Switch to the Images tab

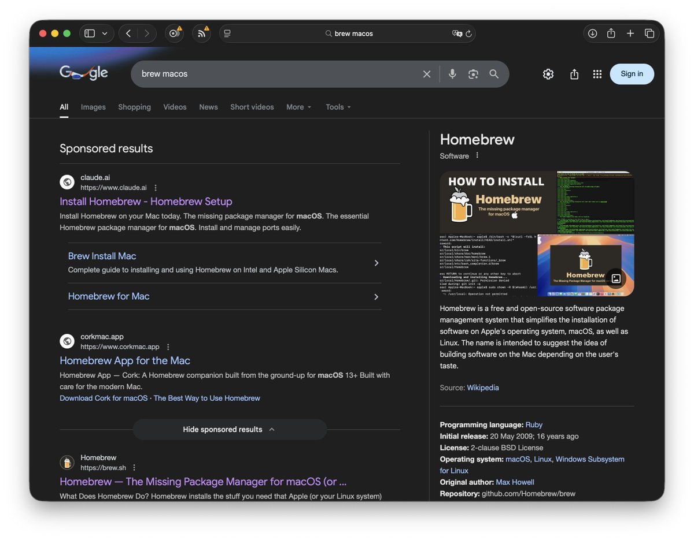93,107
